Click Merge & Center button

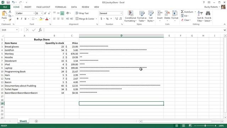(85, 19)
